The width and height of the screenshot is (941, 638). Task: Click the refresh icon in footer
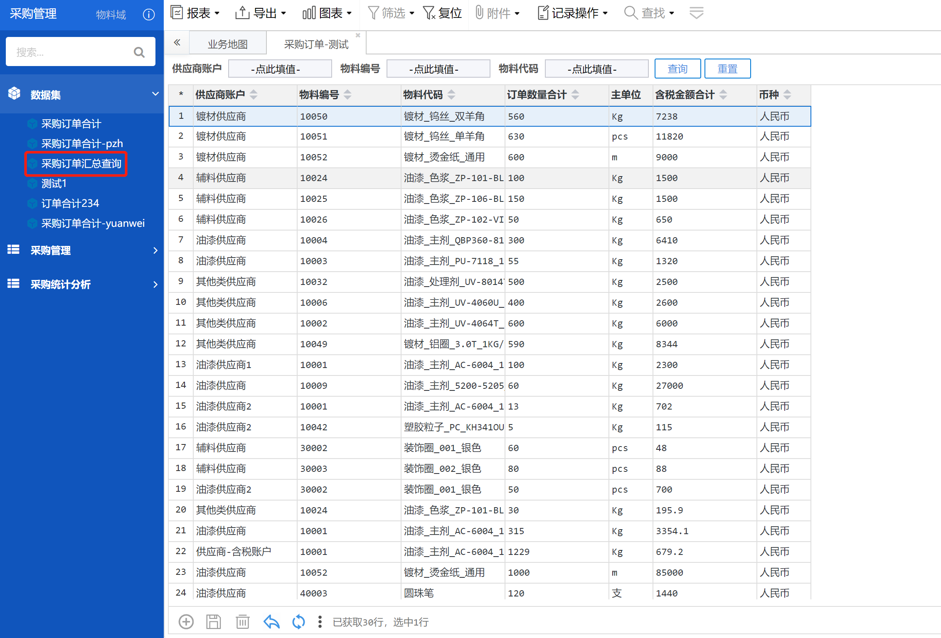click(x=298, y=622)
